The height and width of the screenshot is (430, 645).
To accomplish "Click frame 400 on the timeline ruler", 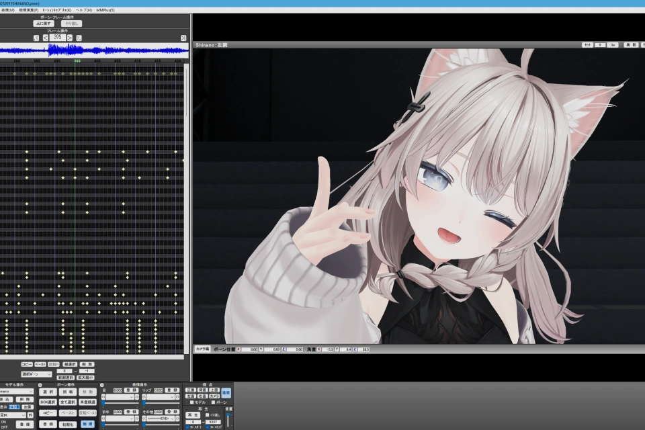I will (x=97, y=61).
